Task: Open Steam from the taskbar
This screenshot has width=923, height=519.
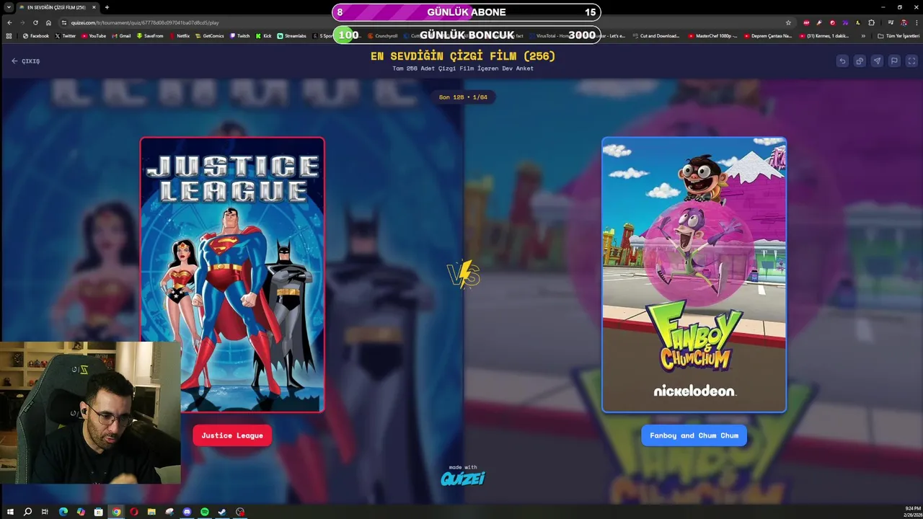Action: tap(222, 512)
